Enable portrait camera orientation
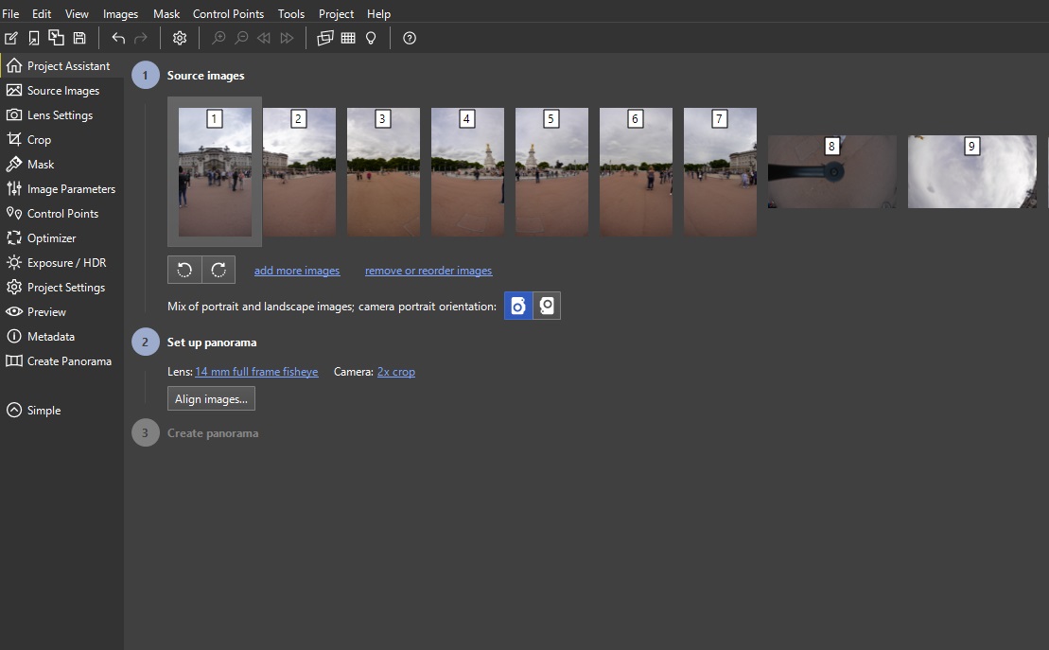 516,305
